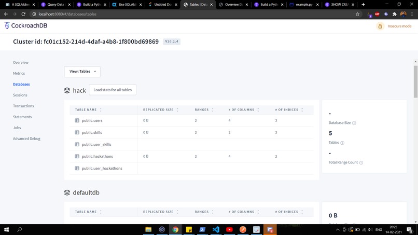This screenshot has width=418, height=235.
Task: Open the Statements sidebar page
Action: 22,117
